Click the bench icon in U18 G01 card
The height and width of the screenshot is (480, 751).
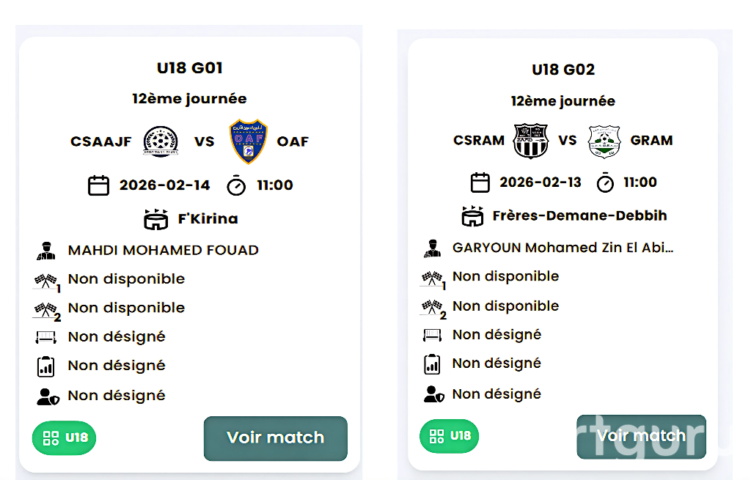[x=46, y=337]
